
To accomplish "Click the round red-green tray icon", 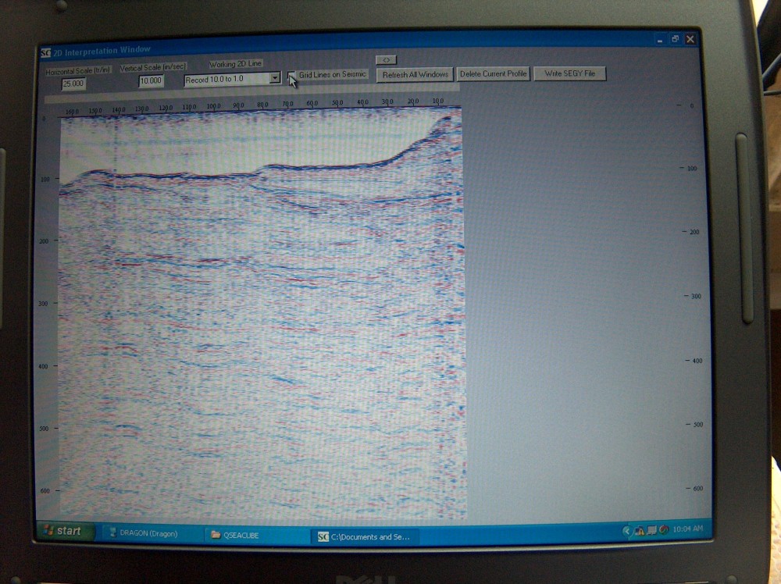I will pos(663,530).
